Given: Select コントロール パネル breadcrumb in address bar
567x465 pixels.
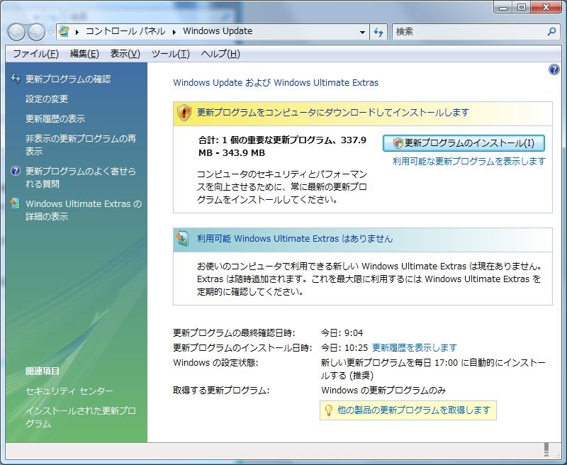Looking at the screenshot, I should (x=125, y=31).
